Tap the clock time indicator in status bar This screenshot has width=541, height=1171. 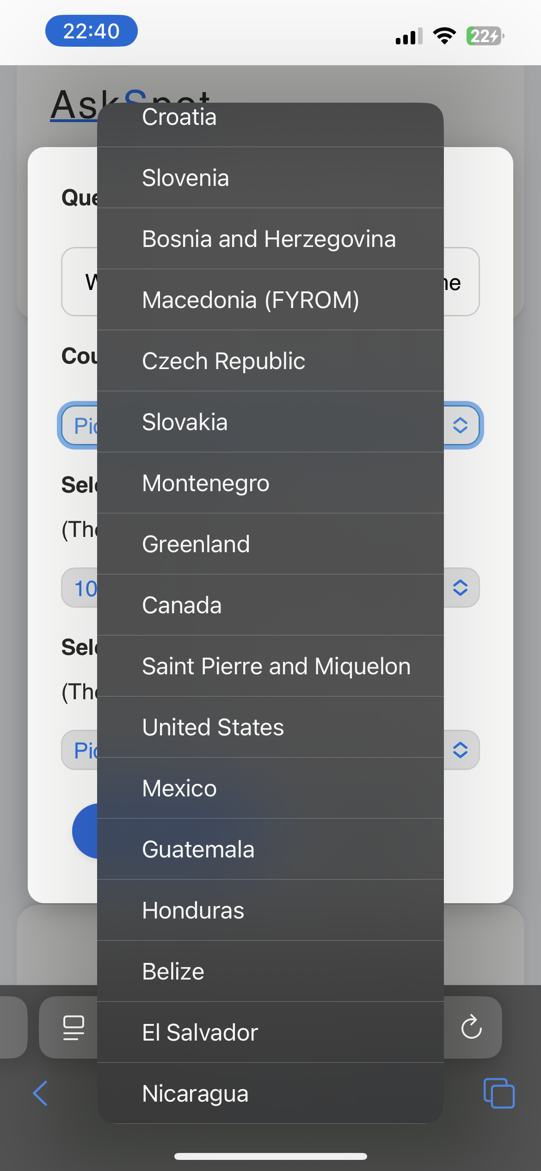click(x=92, y=31)
